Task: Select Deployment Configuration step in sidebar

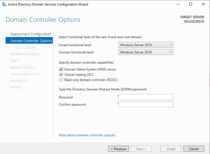Action: click(x=31, y=34)
